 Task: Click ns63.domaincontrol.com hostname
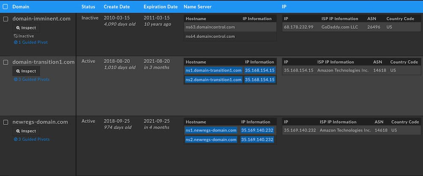[210, 27]
